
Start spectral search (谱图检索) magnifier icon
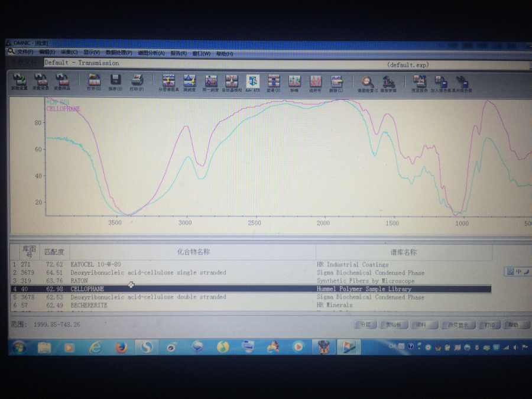pyautogui.click(x=367, y=83)
